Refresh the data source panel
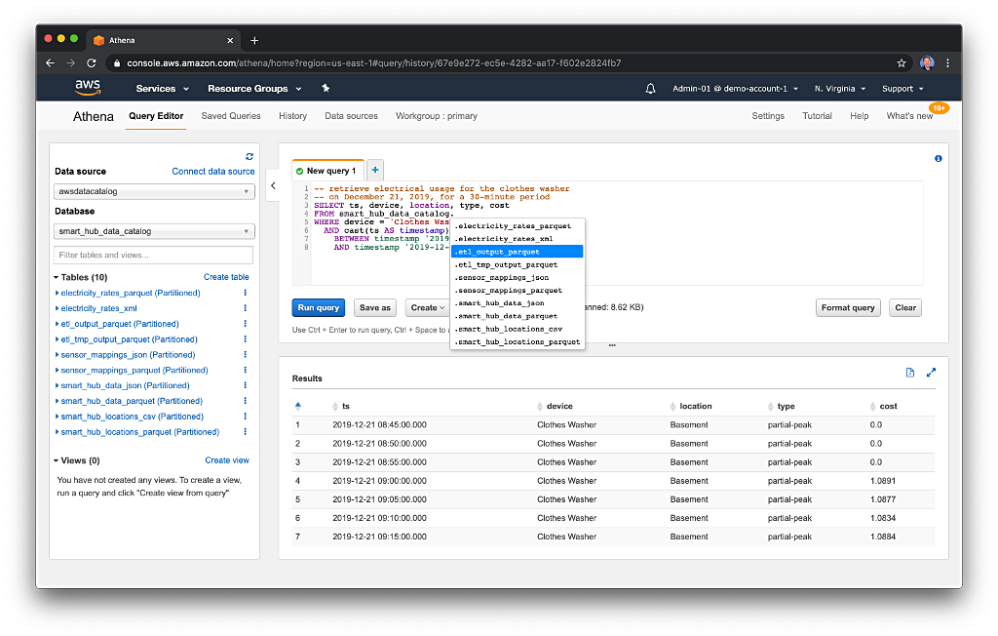The width and height of the screenshot is (998, 636). [249, 156]
